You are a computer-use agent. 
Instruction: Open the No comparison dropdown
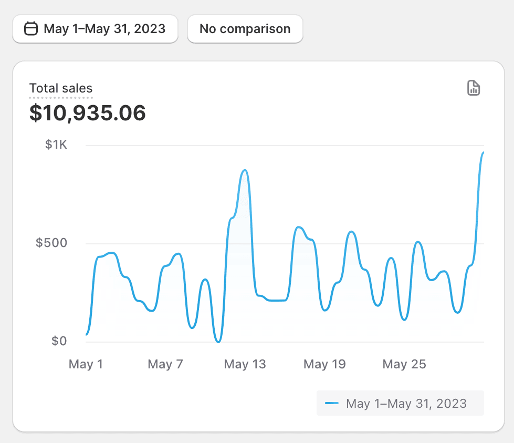tap(245, 29)
